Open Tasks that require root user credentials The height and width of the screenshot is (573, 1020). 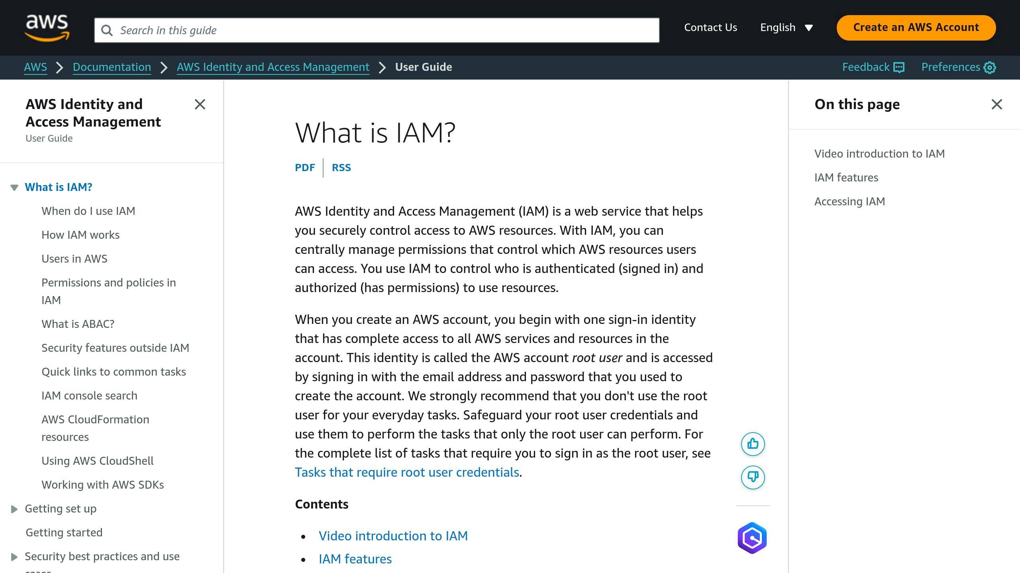click(x=407, y=472)
